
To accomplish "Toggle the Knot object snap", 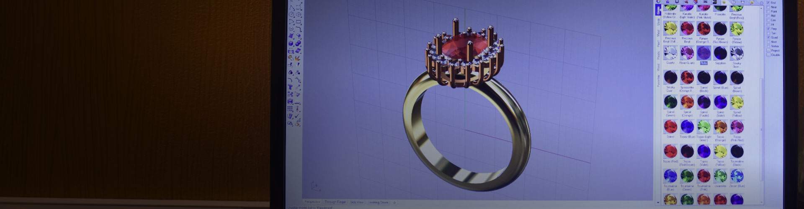I will (x=768, y=42).
